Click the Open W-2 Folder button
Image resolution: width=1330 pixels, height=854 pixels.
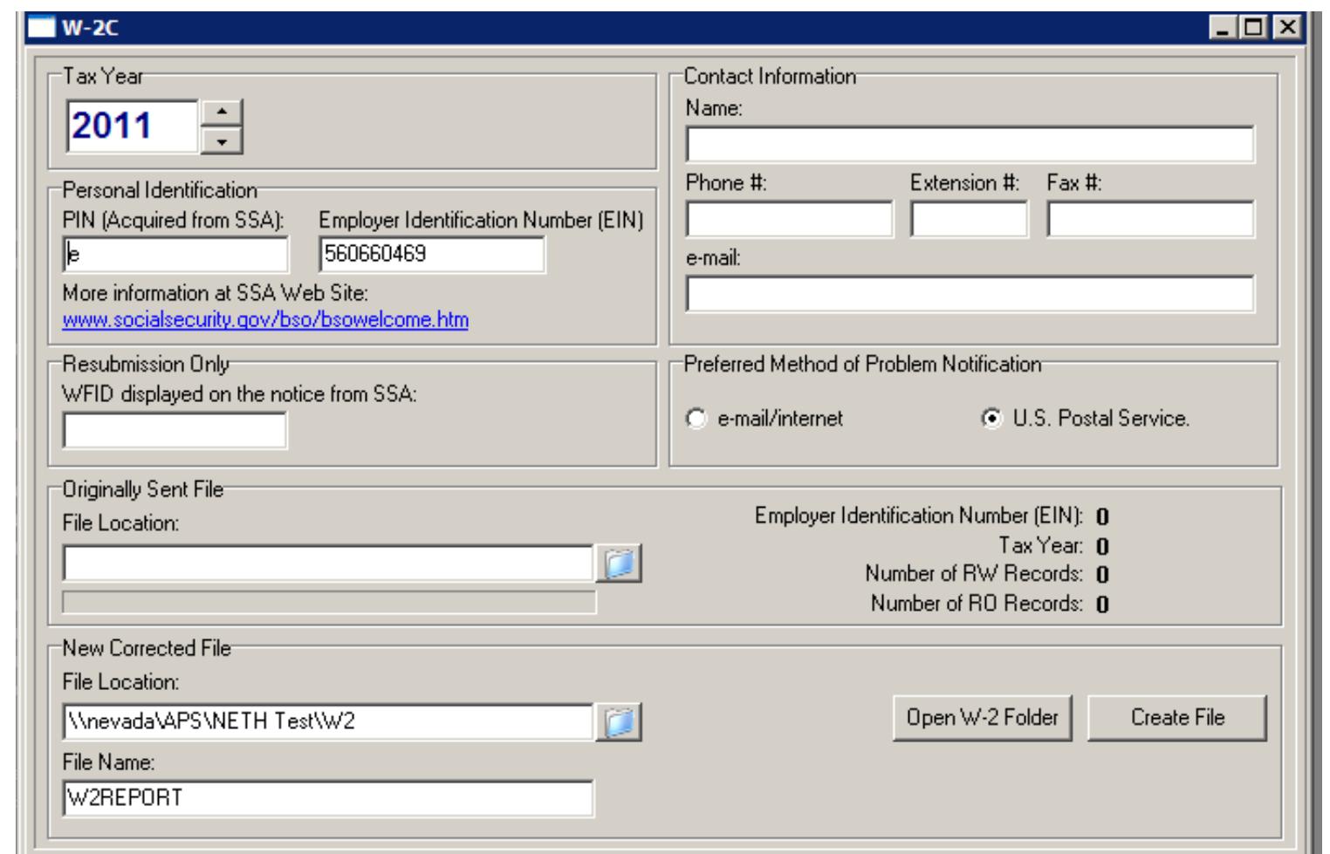[x=982, y=718]
